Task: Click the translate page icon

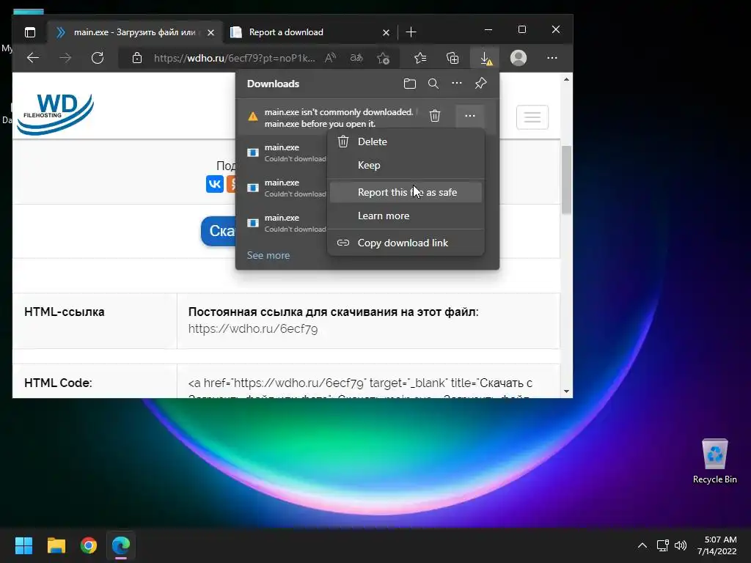Action: coord(356,58)
